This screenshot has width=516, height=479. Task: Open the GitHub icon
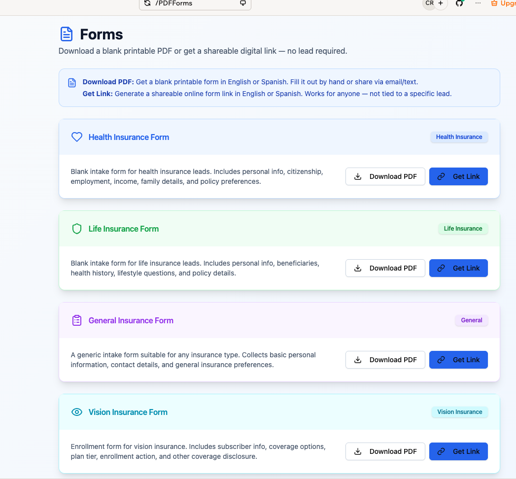coord(459,3)
